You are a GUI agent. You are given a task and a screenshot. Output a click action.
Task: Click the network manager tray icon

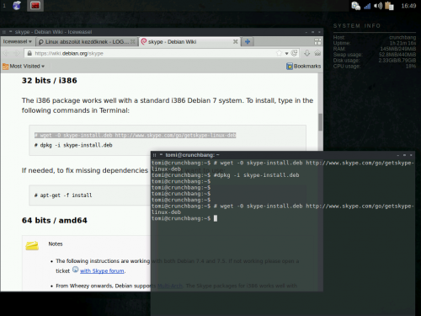click(x=356, y=6)
